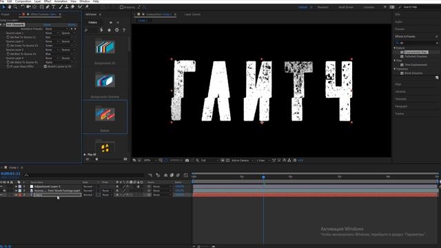
Task: Open the Animation Presets dropdown
Action: (x=57, y=29)
